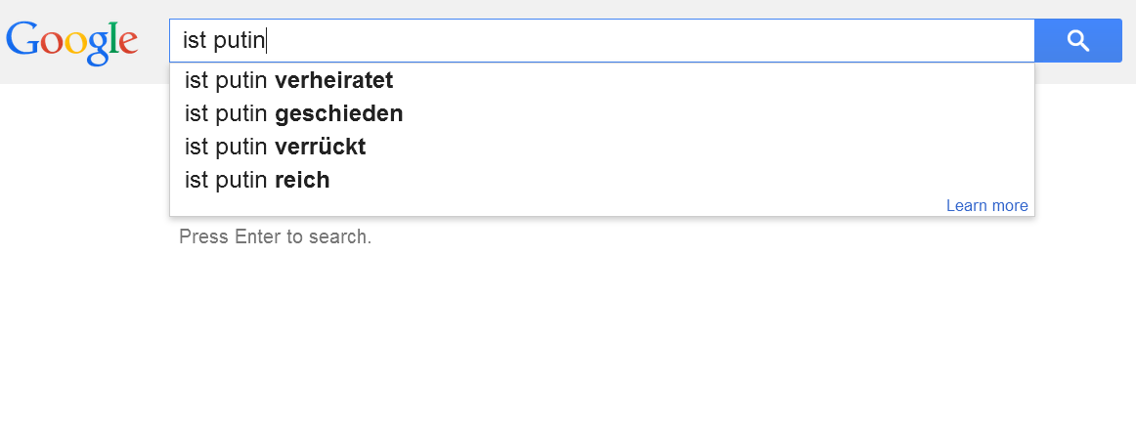Click the word 'putin' in the search field
This screenshot has width=1136, height=427.
[240, 40]
